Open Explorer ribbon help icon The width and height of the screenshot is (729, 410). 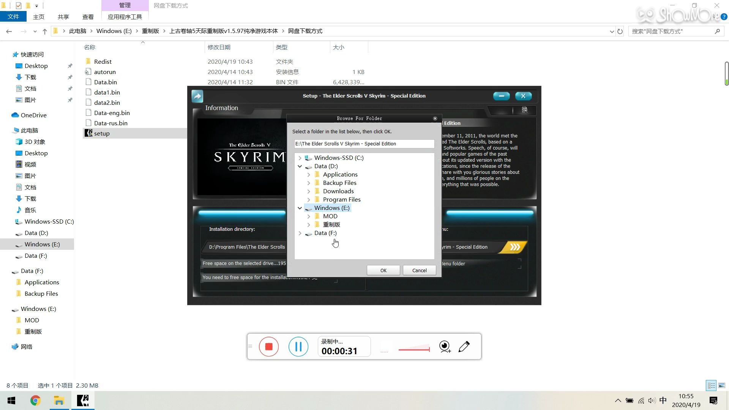(x=724, y=17)
